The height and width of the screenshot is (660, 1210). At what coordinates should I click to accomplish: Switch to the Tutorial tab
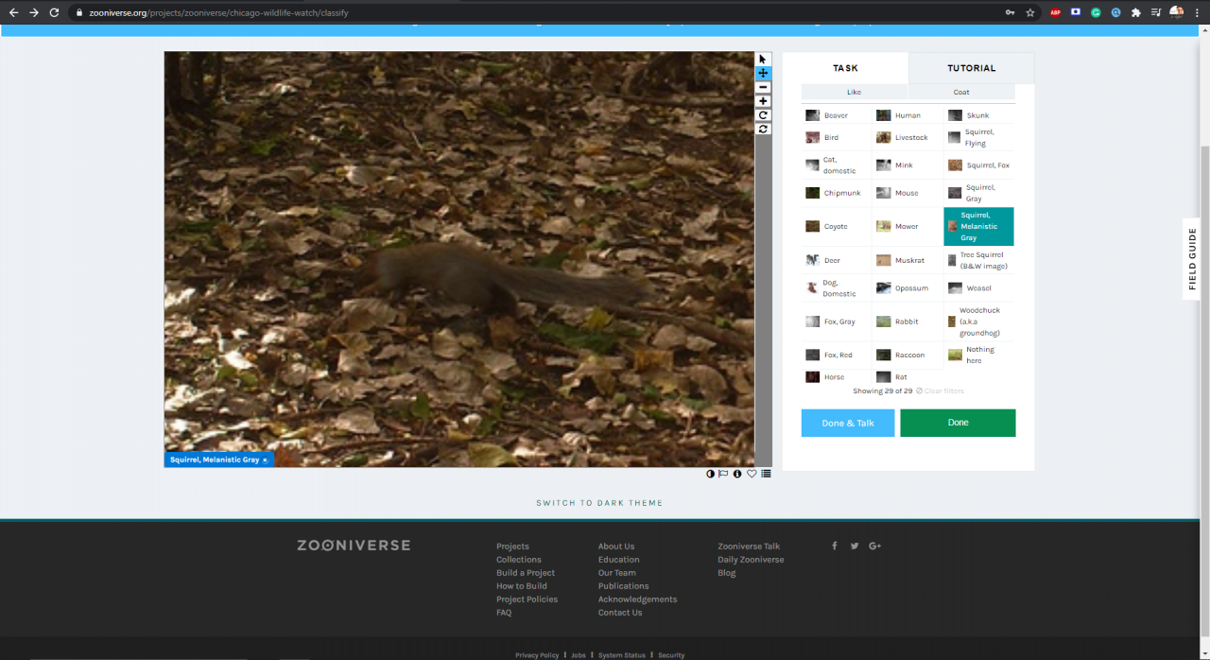click(972, 68)
